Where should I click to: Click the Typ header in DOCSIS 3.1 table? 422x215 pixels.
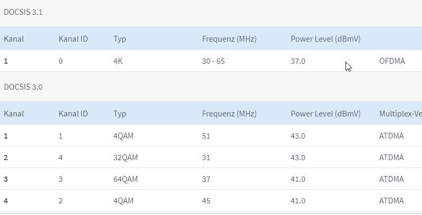point(120,38)
